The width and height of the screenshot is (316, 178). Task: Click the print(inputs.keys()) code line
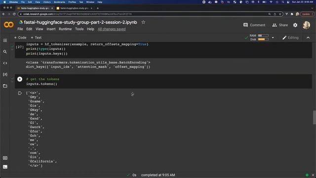click(x=47, y=54)
